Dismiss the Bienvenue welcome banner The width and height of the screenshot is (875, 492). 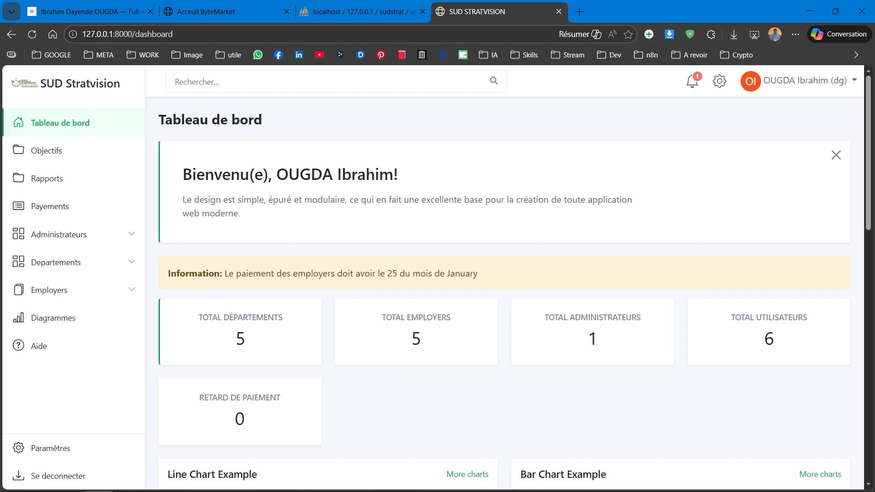coord(837,155)
